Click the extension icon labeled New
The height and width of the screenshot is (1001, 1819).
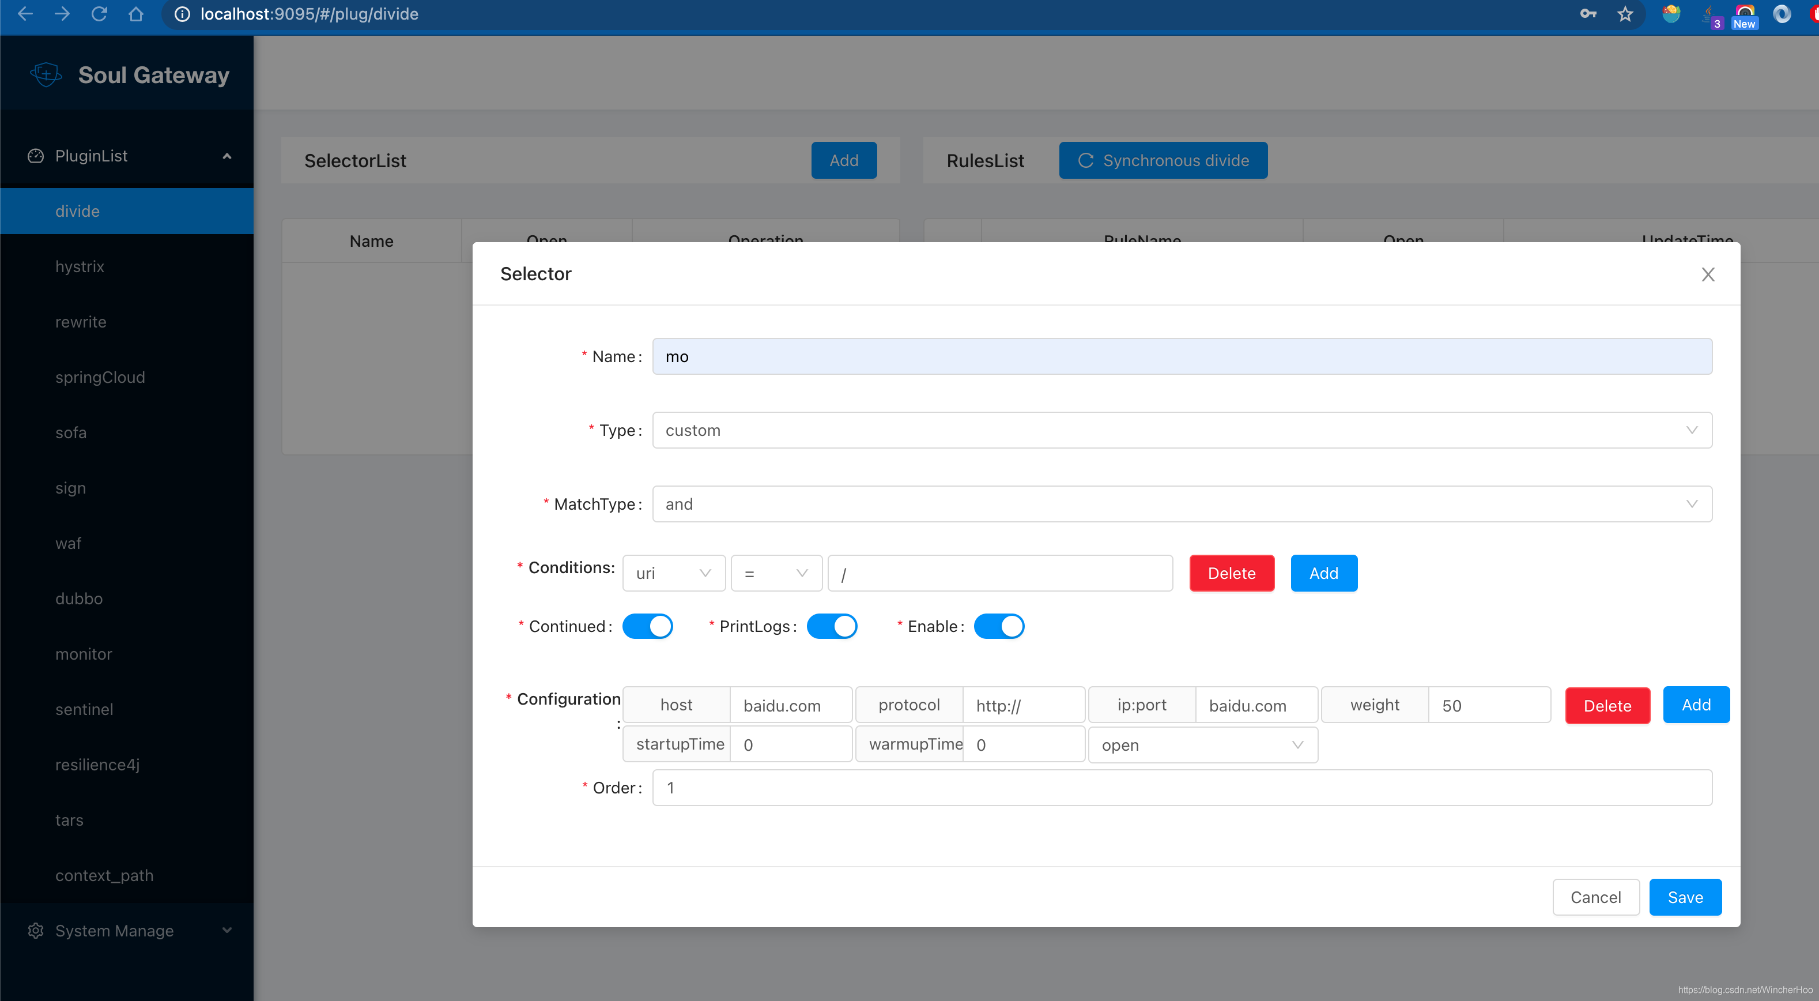[x=1744, y=16]
